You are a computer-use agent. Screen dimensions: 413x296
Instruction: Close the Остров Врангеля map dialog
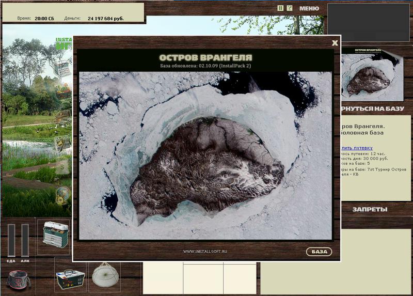click(x=335, y=43)
